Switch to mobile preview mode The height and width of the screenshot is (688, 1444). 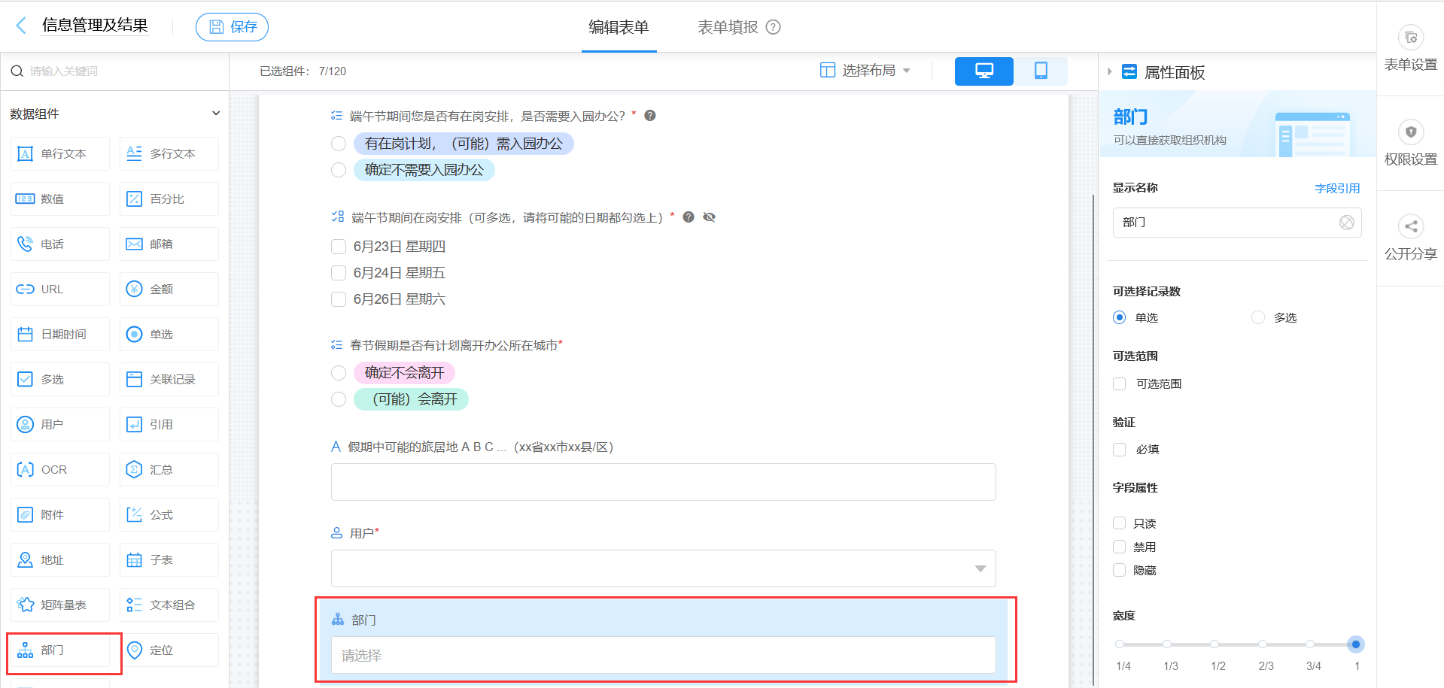click(x=1041, y=71)
